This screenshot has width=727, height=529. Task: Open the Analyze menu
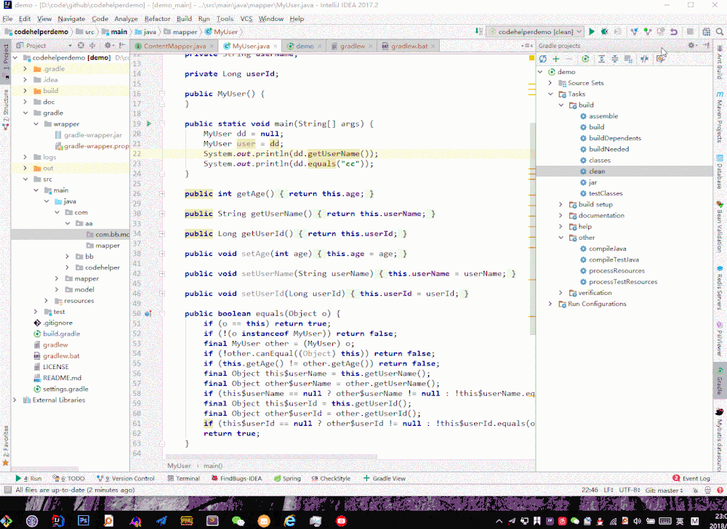click(126, 19)
